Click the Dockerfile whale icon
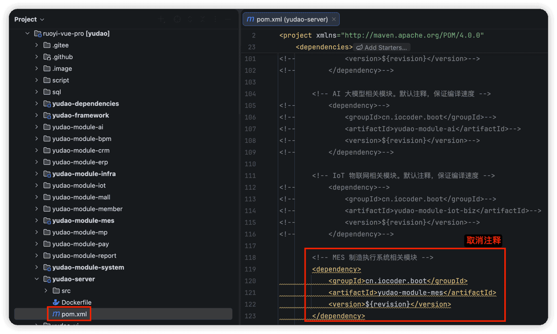 click(x=56, y=302)
